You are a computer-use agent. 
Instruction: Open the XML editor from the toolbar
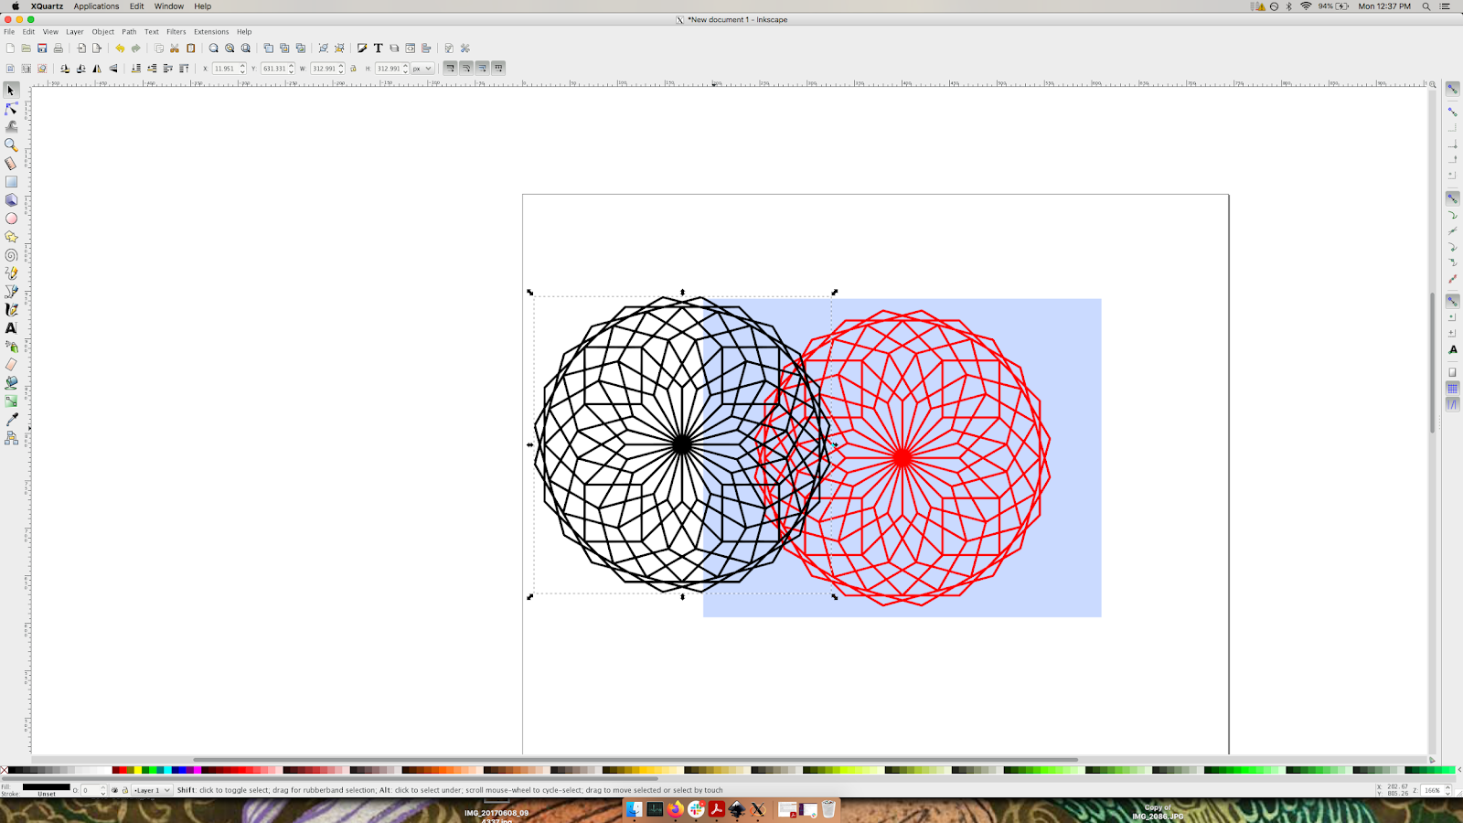410,48
